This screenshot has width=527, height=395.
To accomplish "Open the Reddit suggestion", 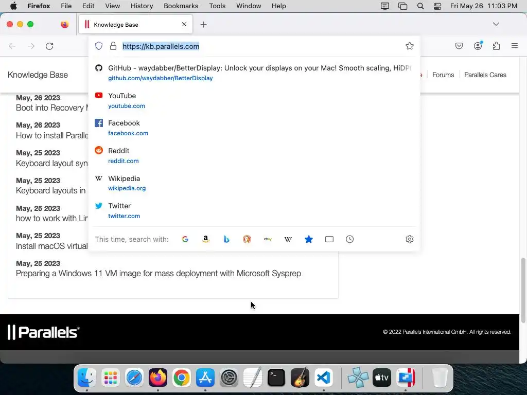I will pos(254,155).
